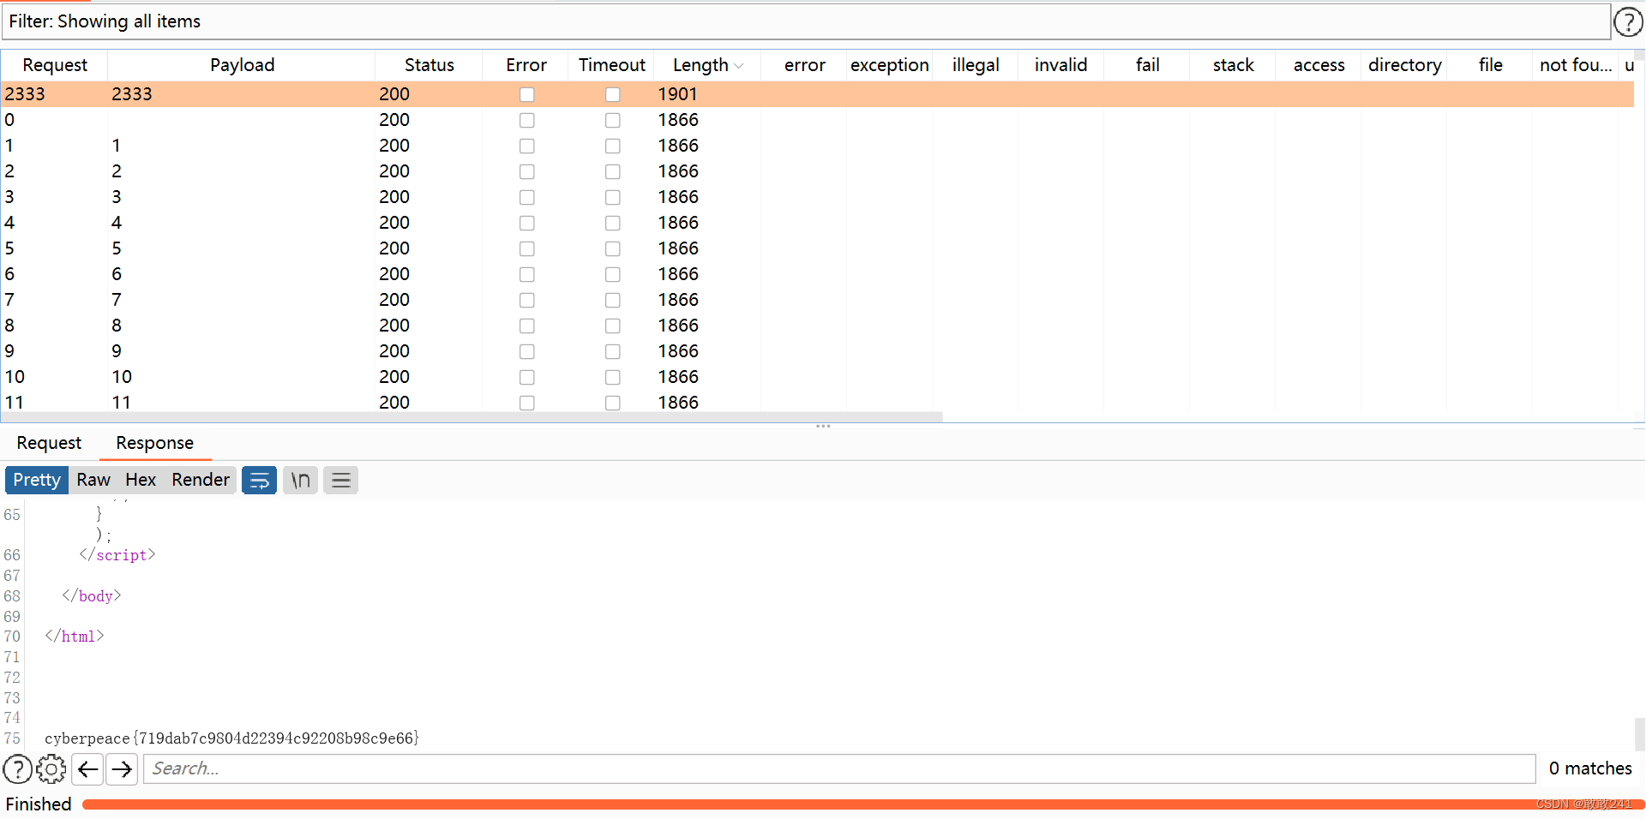
Task: Toggle the show non-printable characters icon
Action: 300,480
